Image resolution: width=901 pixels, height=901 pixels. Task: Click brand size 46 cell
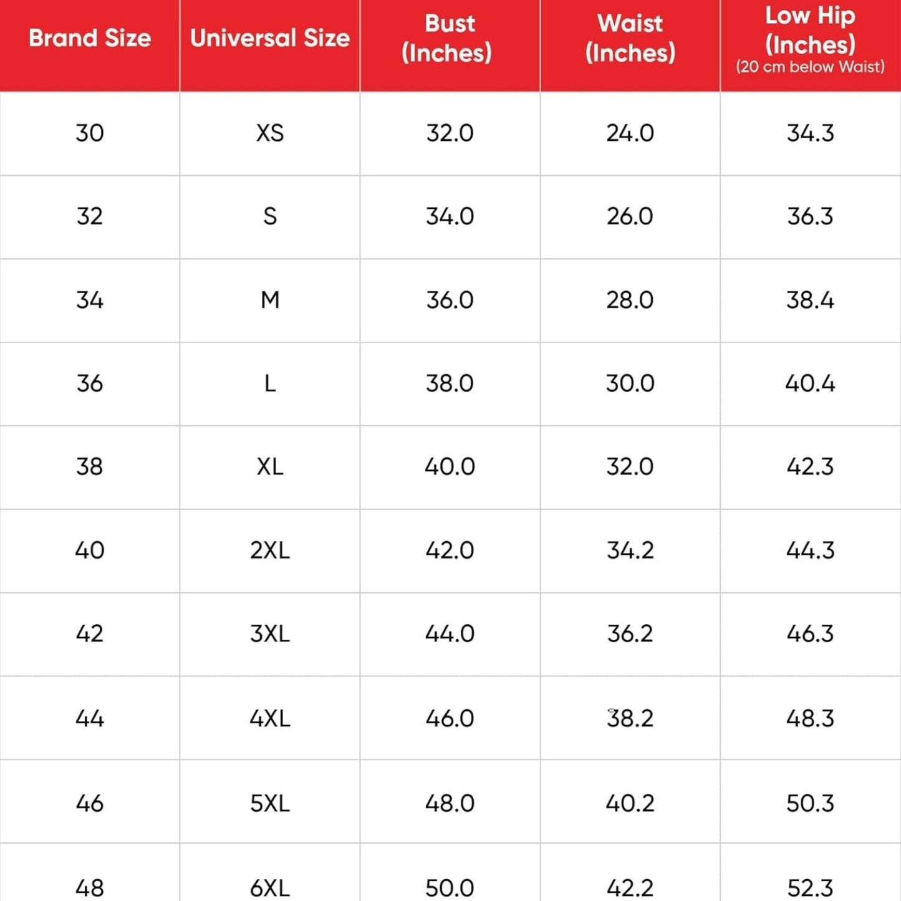pos(90,803)
